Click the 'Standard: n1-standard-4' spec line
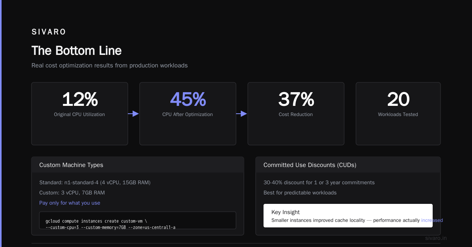Screen dimensions: 472x247 tap(95, 183)
